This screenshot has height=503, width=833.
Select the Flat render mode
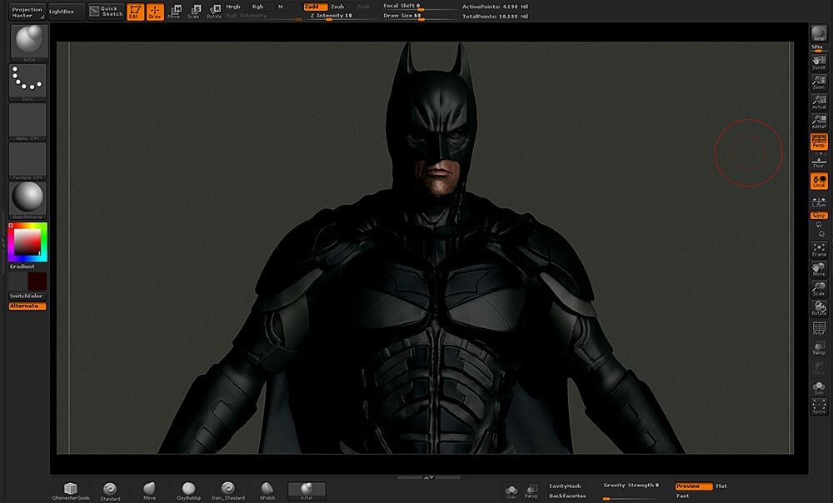pos(721,486)
